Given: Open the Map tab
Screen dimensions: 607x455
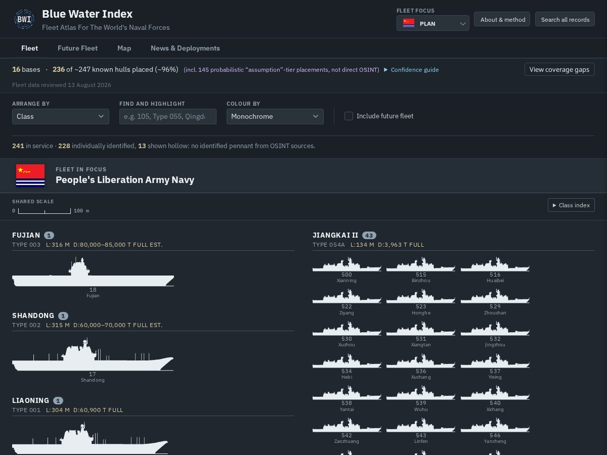Looking at the screenshot, I should [124, 48].
